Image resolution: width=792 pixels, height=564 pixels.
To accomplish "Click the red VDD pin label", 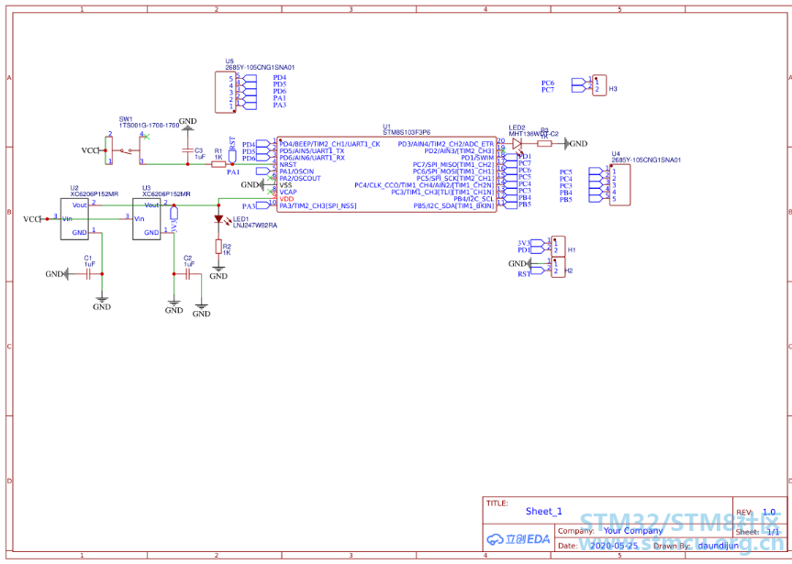I will point(286,199).
